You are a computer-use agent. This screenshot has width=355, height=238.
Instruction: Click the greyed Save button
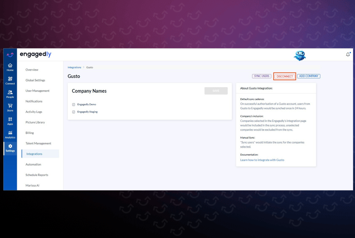click(216, 91)
